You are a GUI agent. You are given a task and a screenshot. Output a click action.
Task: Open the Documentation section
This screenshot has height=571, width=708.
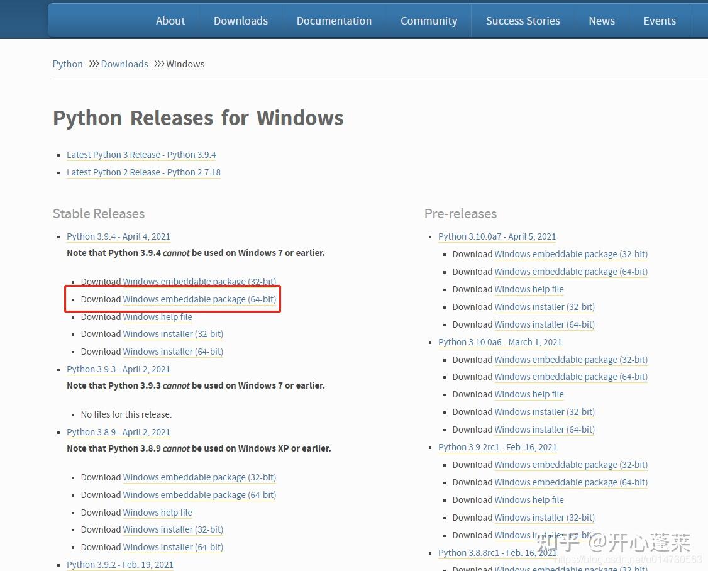tap(334, 21)
